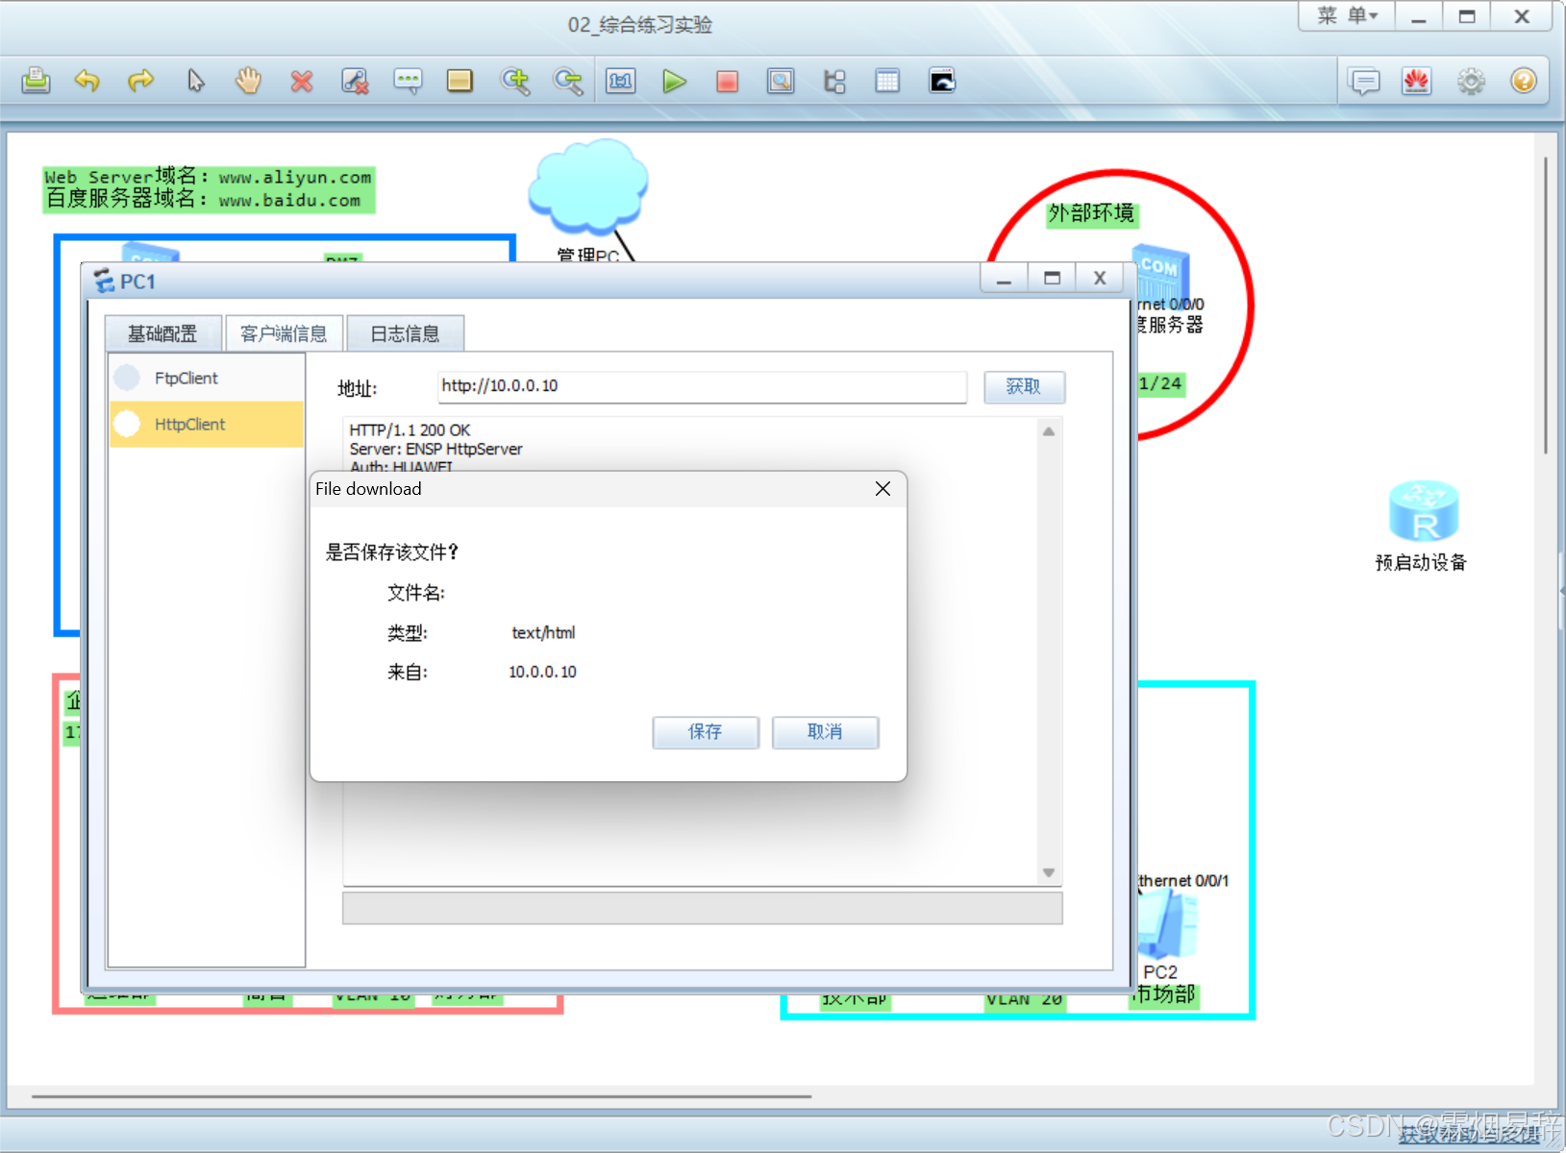
Task: Click the clear interface data icon
Action: point(355,82)
